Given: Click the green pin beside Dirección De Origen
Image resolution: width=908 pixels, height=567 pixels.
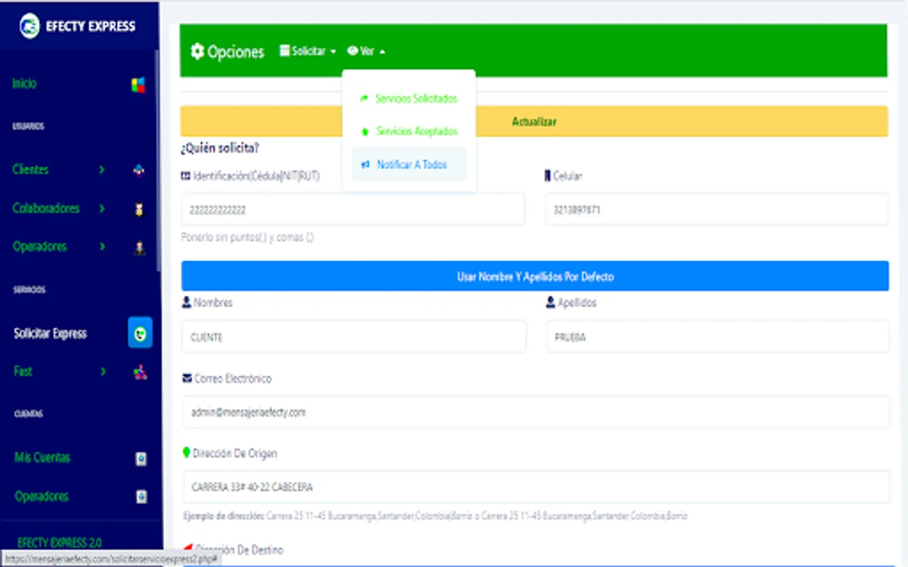Looking at the screenshot, I should (x=186, y=452).
